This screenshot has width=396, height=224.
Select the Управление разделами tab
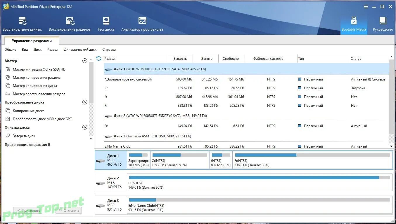[x=32, y=41]
